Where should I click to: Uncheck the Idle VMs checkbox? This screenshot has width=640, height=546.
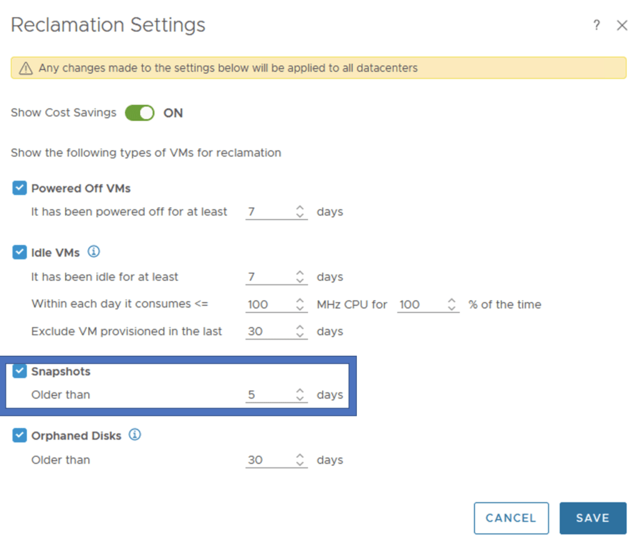click(x=20, y=253)
